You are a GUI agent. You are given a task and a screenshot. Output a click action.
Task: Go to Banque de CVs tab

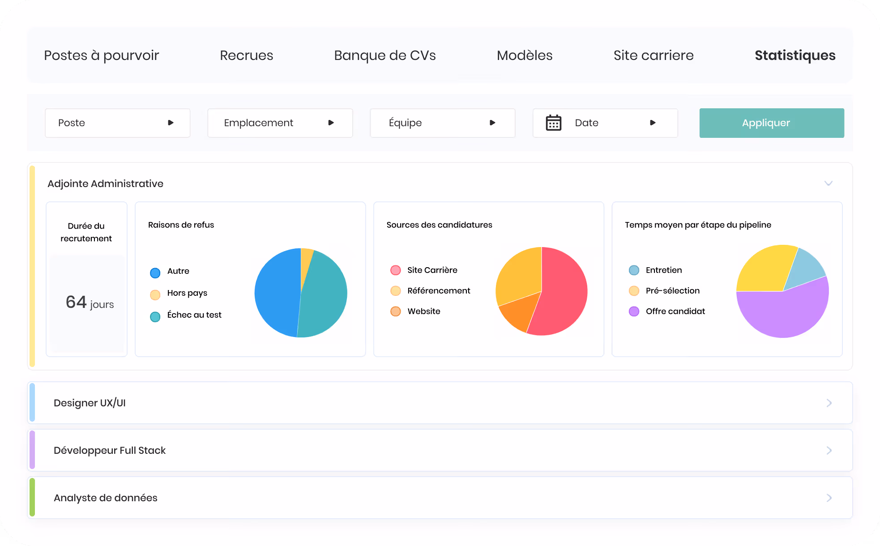click(x=385, y=55)
